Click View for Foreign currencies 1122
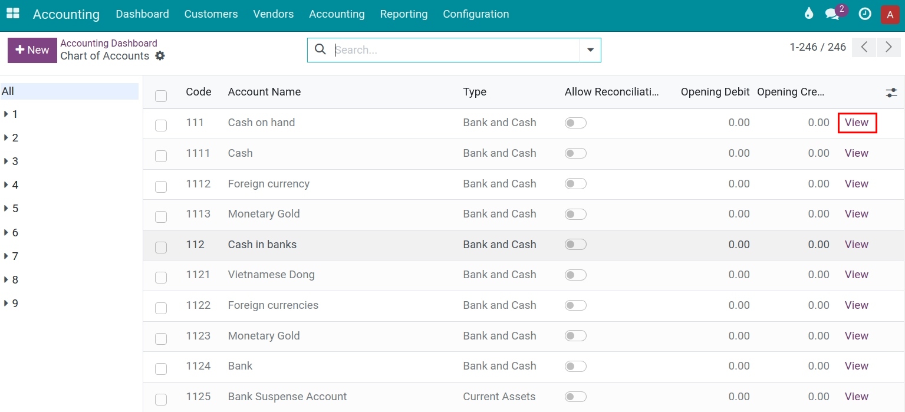The width and height of the screenshot is (905, 412). point(857,305)
